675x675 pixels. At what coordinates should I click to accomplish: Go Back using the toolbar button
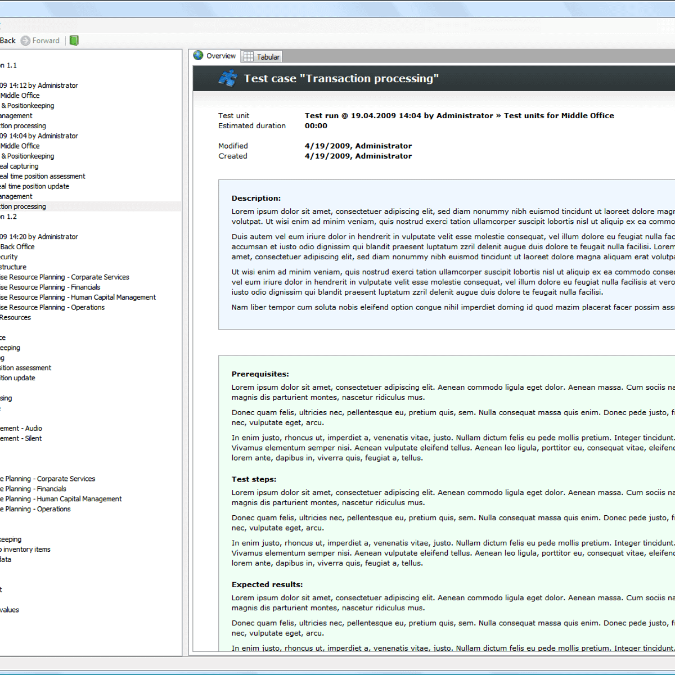(x=8, y=40)
